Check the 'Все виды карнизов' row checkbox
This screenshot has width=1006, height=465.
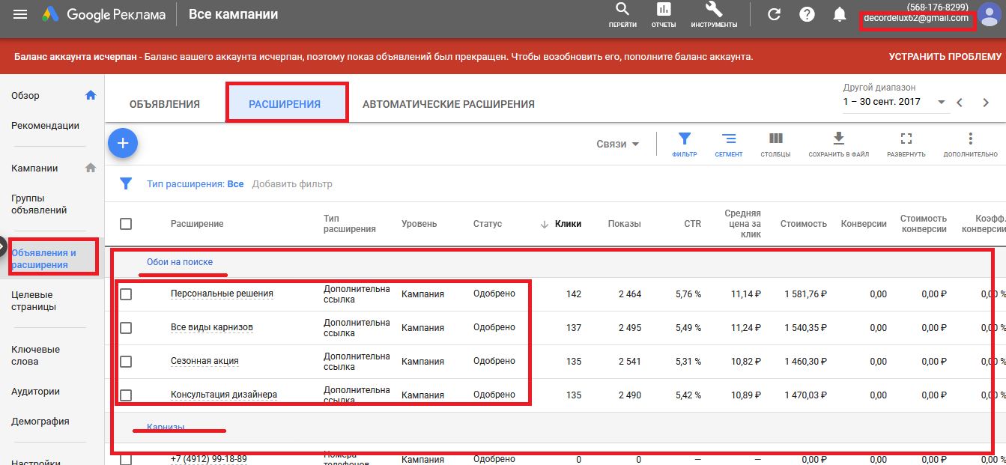point(126,328)
